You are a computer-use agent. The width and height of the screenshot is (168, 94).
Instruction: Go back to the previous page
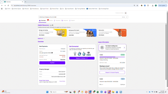2,5
